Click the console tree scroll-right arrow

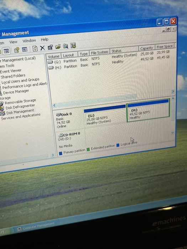(x=53, y=155)
